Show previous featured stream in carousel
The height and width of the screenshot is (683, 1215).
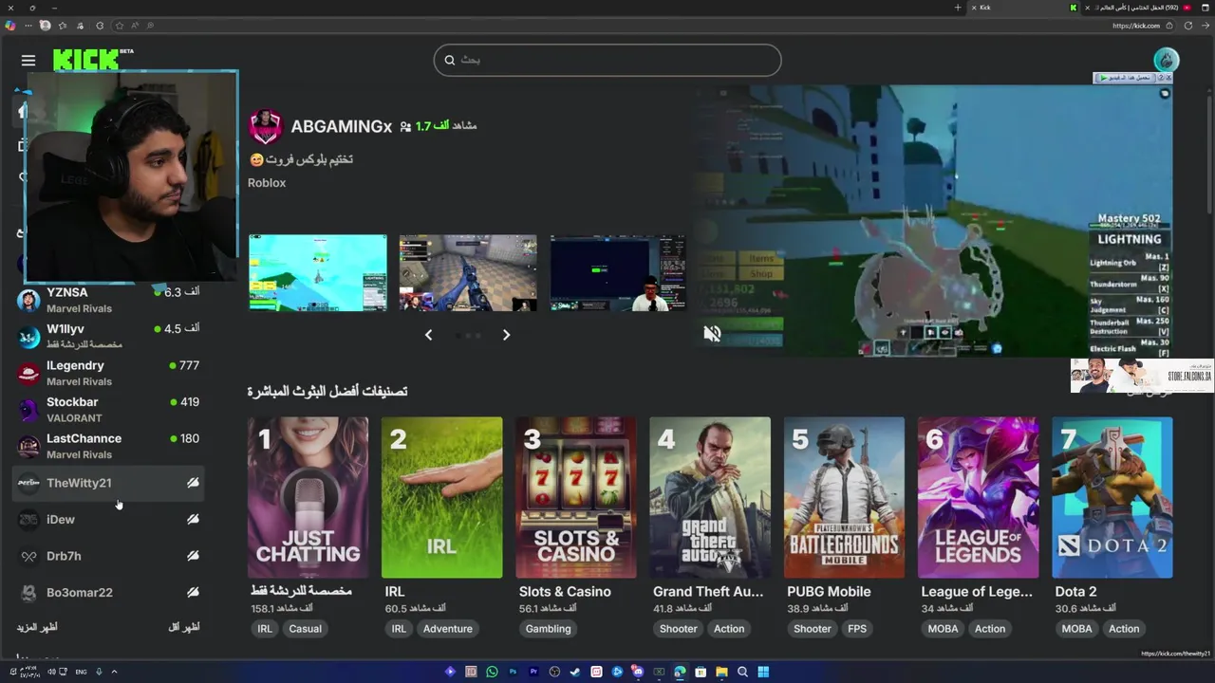pyautogui.click(x=428, y=335)
